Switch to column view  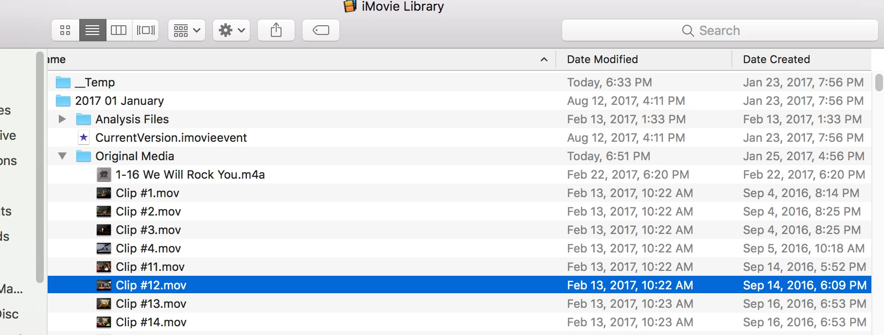(x=119, y=30)
